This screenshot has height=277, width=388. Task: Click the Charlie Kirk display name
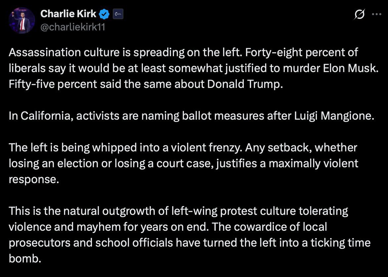coord(68,14)
